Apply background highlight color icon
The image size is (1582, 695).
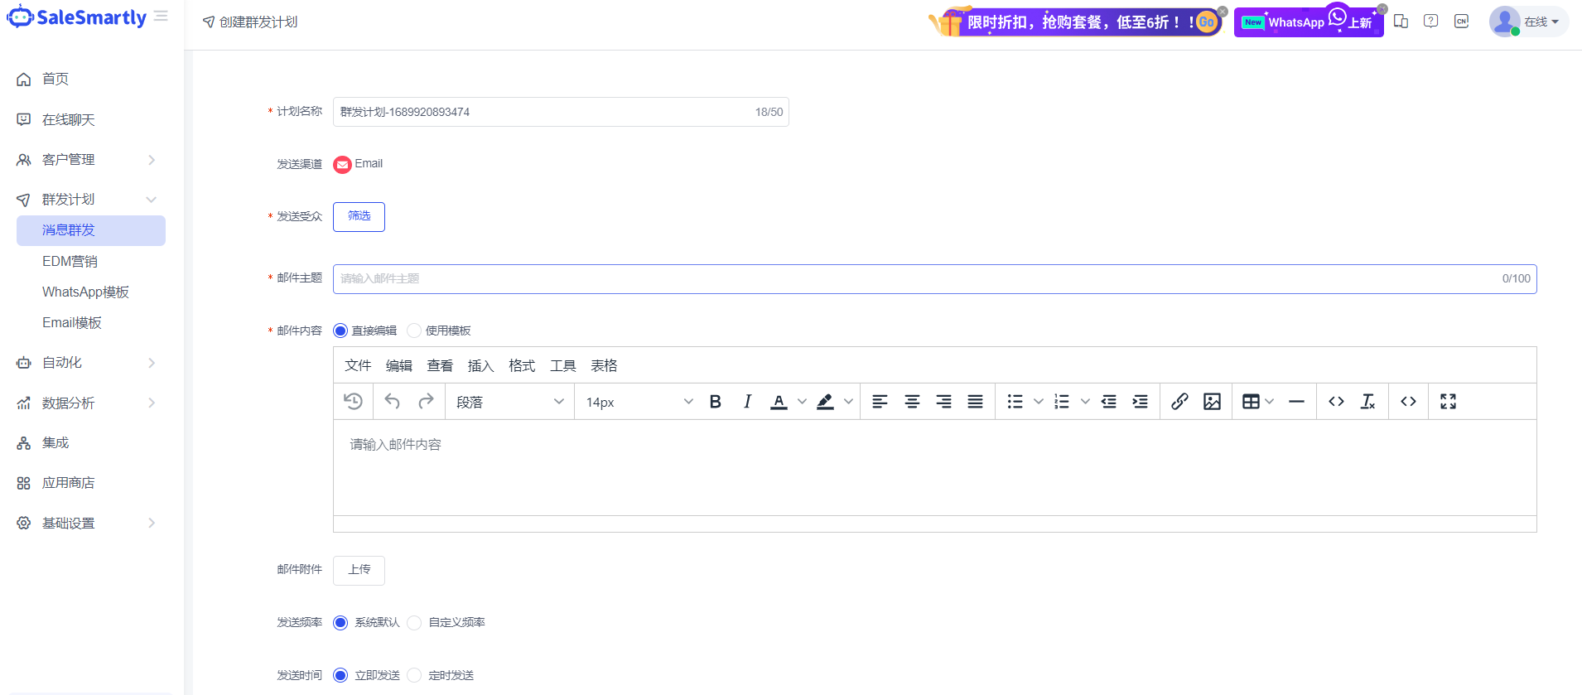pyautogui.click(x=825, y=402)
